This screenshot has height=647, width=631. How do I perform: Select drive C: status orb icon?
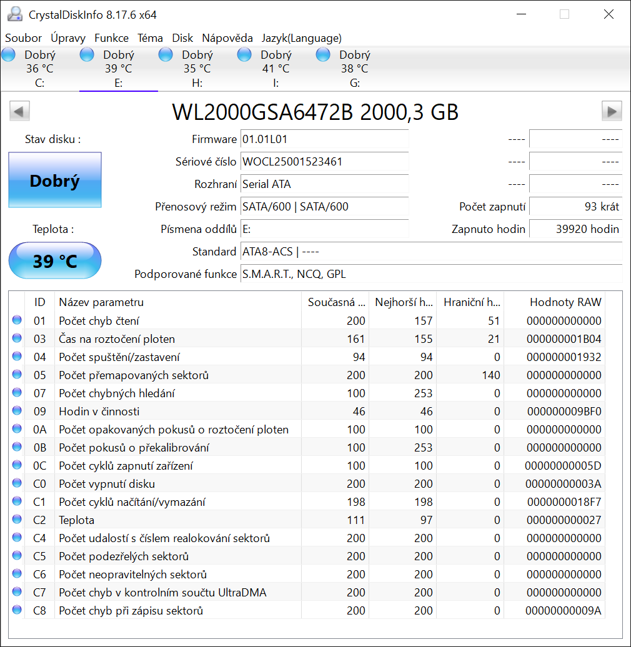9,55
